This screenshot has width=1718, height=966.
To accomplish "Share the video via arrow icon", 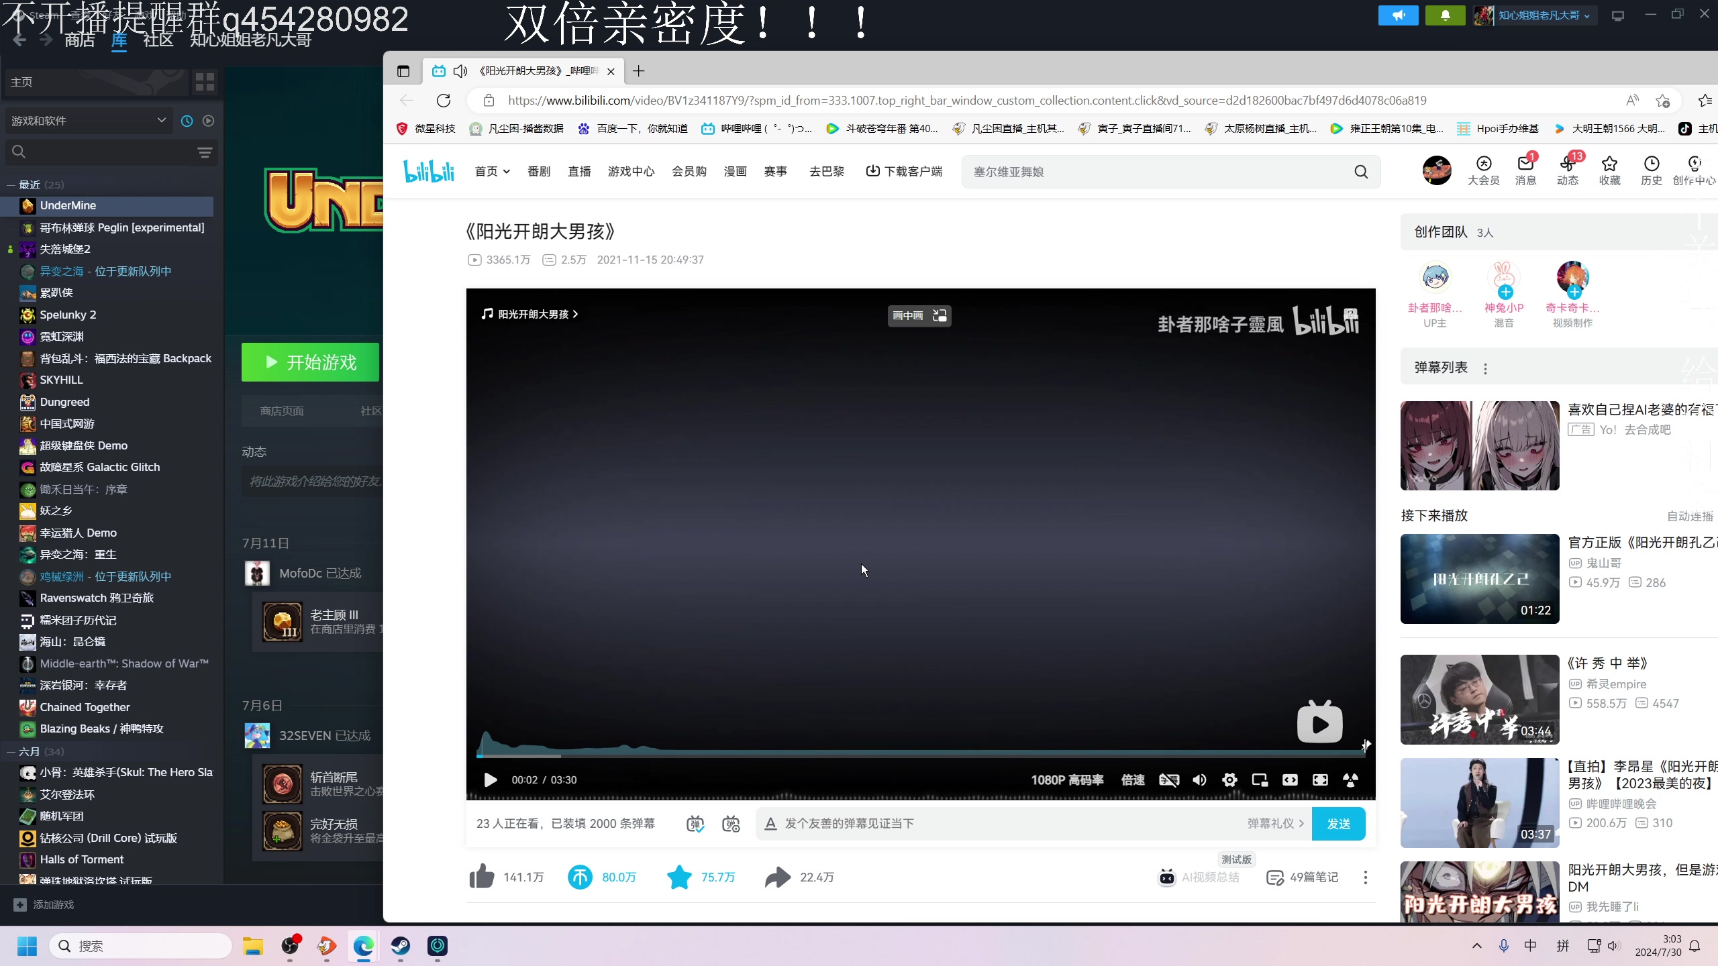I will 778,877.
